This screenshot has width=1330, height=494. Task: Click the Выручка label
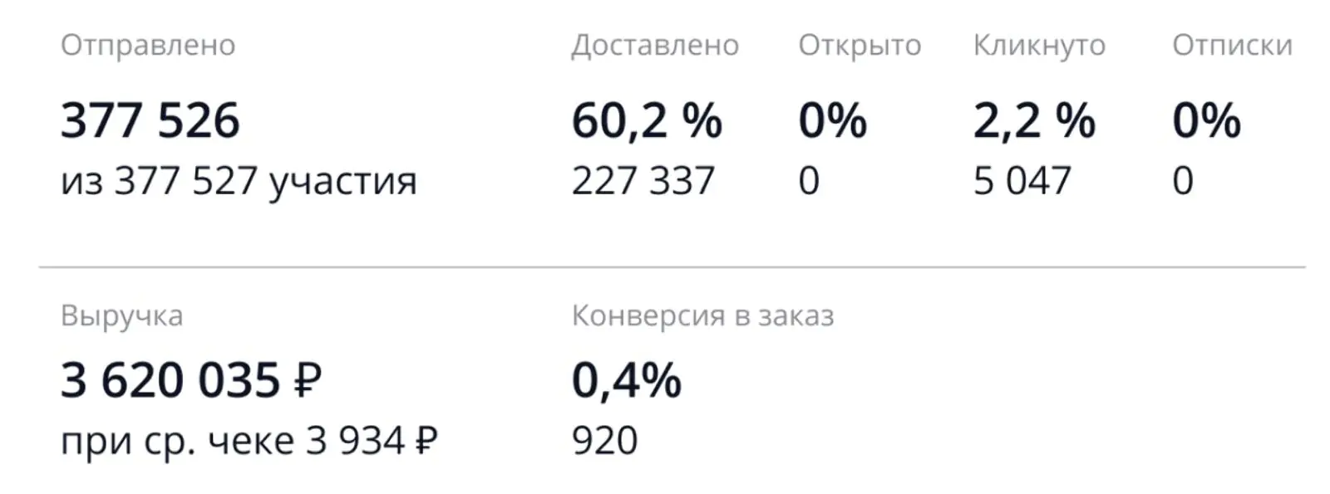click(121, 316)
